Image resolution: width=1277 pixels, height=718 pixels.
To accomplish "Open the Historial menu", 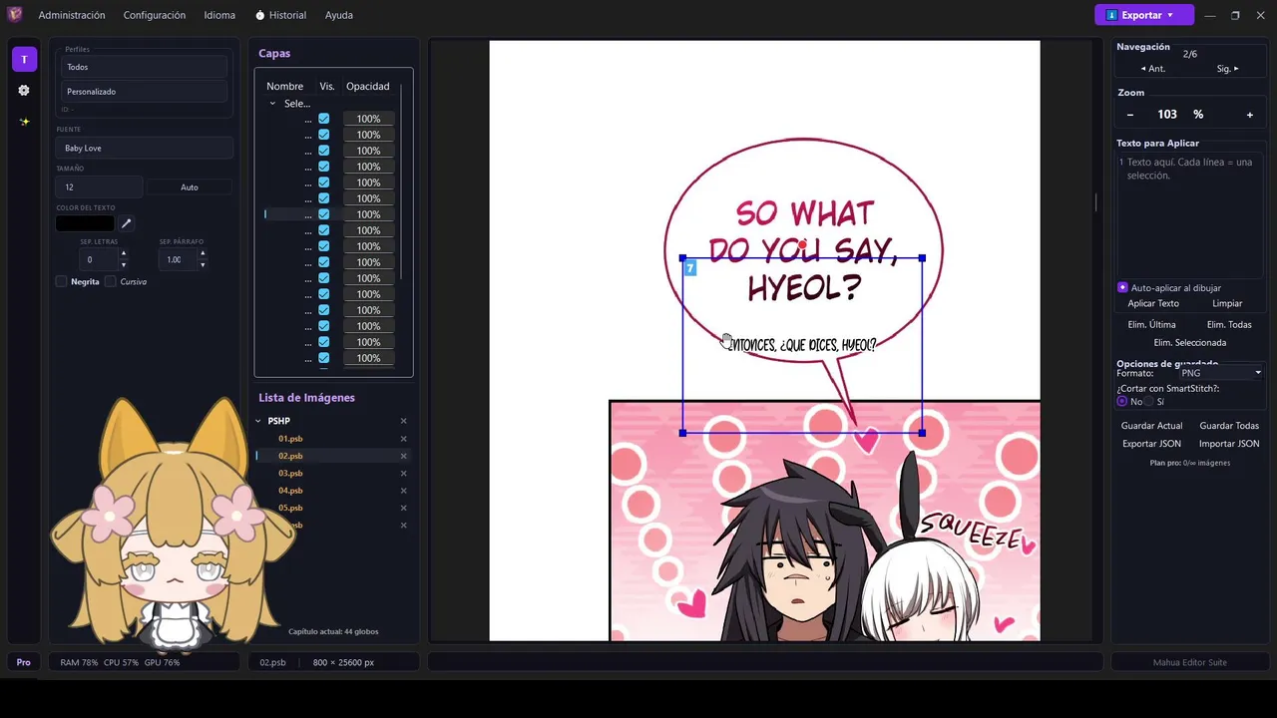I will [x=281, y=15].
